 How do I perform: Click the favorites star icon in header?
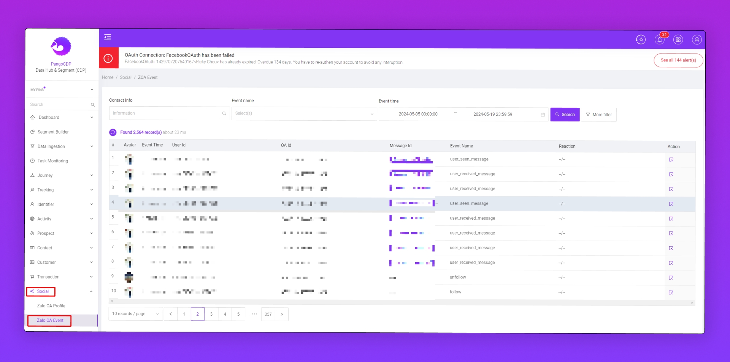tap(641, 39)
